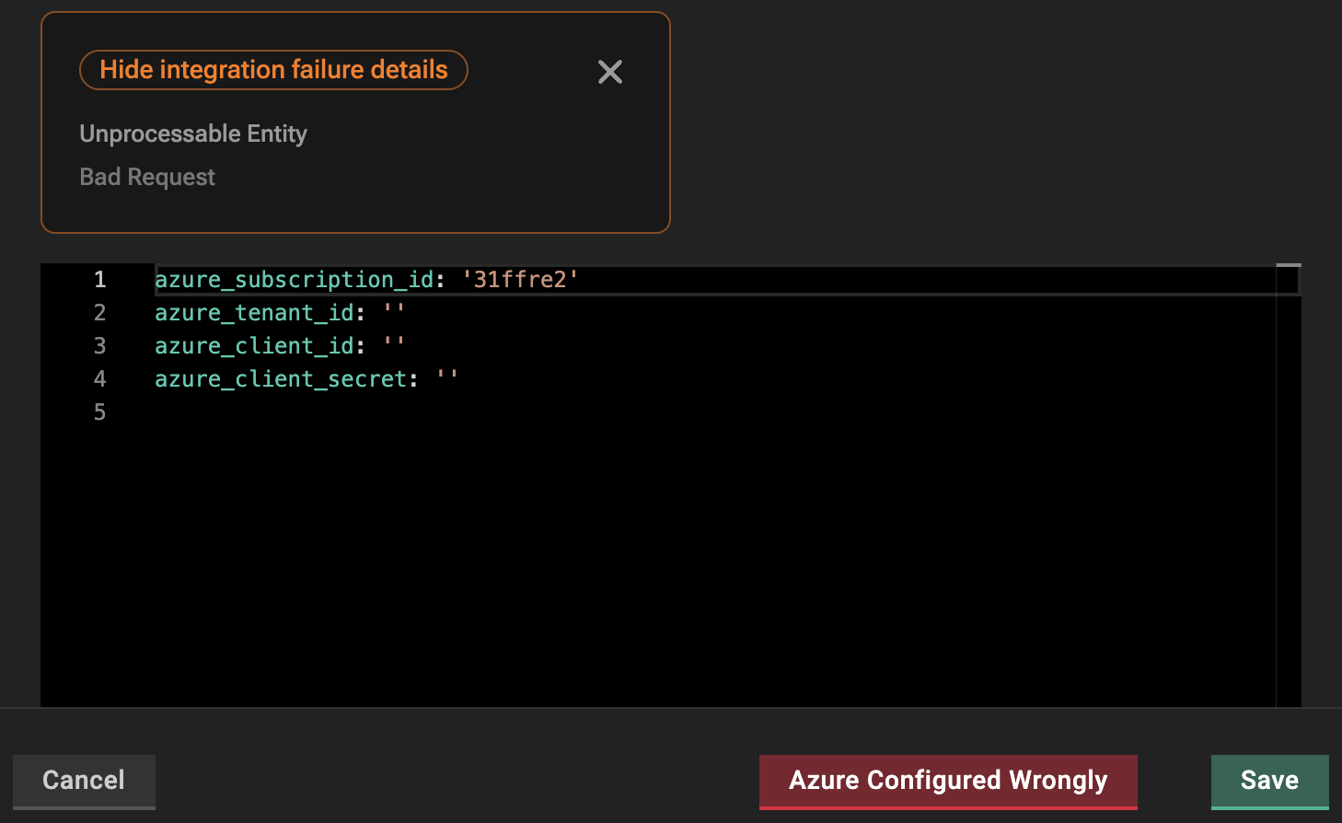The height and width of the screenshot is (823, 1342).
Task: Click the '31ffre2' subscription value
Action: pos(520,280)
